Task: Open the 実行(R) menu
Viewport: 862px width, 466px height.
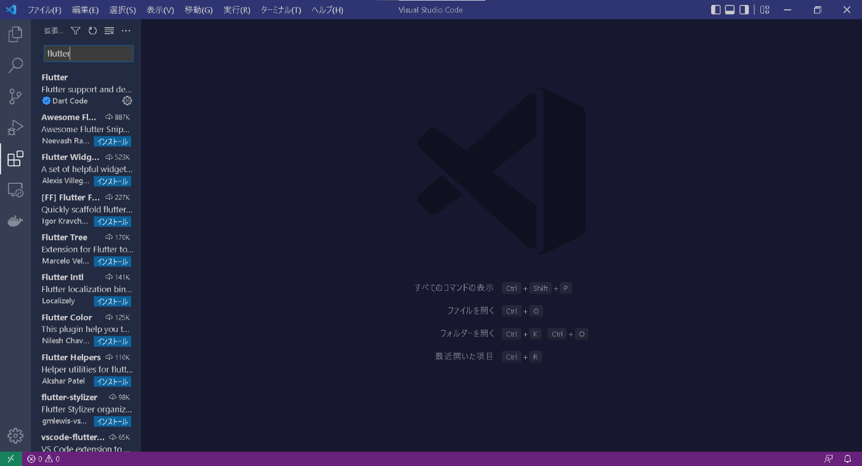Action: point(236,10)
